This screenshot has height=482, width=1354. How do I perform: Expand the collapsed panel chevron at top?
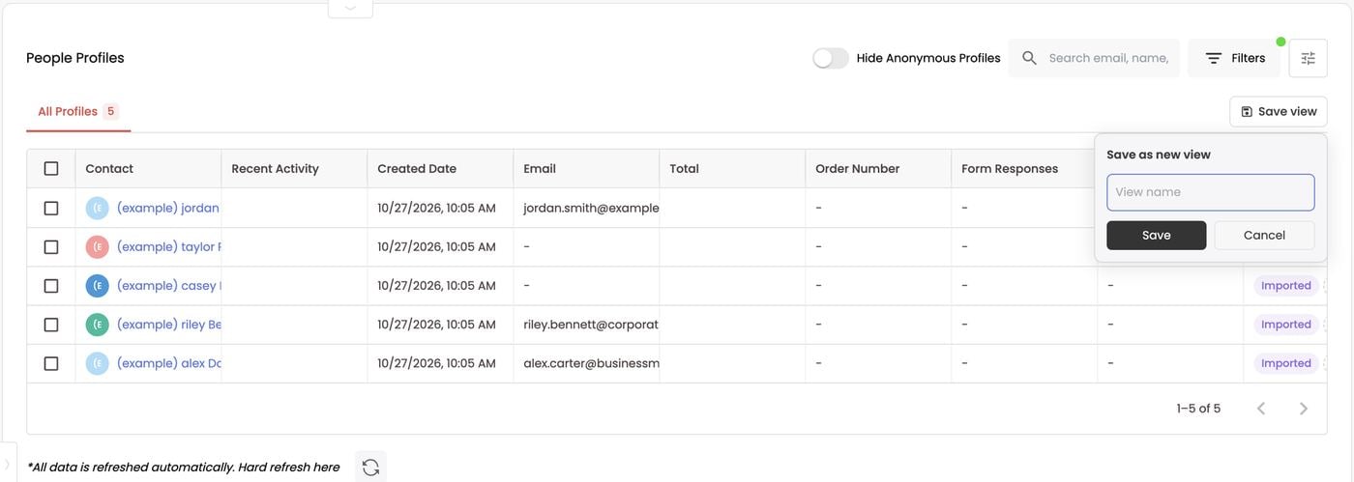click(350, 8)
